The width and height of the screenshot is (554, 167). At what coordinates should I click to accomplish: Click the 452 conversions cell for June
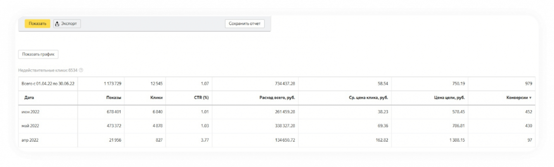pyautogui.click(x=528, y=112)
